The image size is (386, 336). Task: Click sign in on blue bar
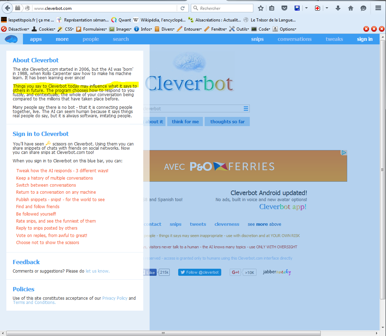[x=364, y=39]
